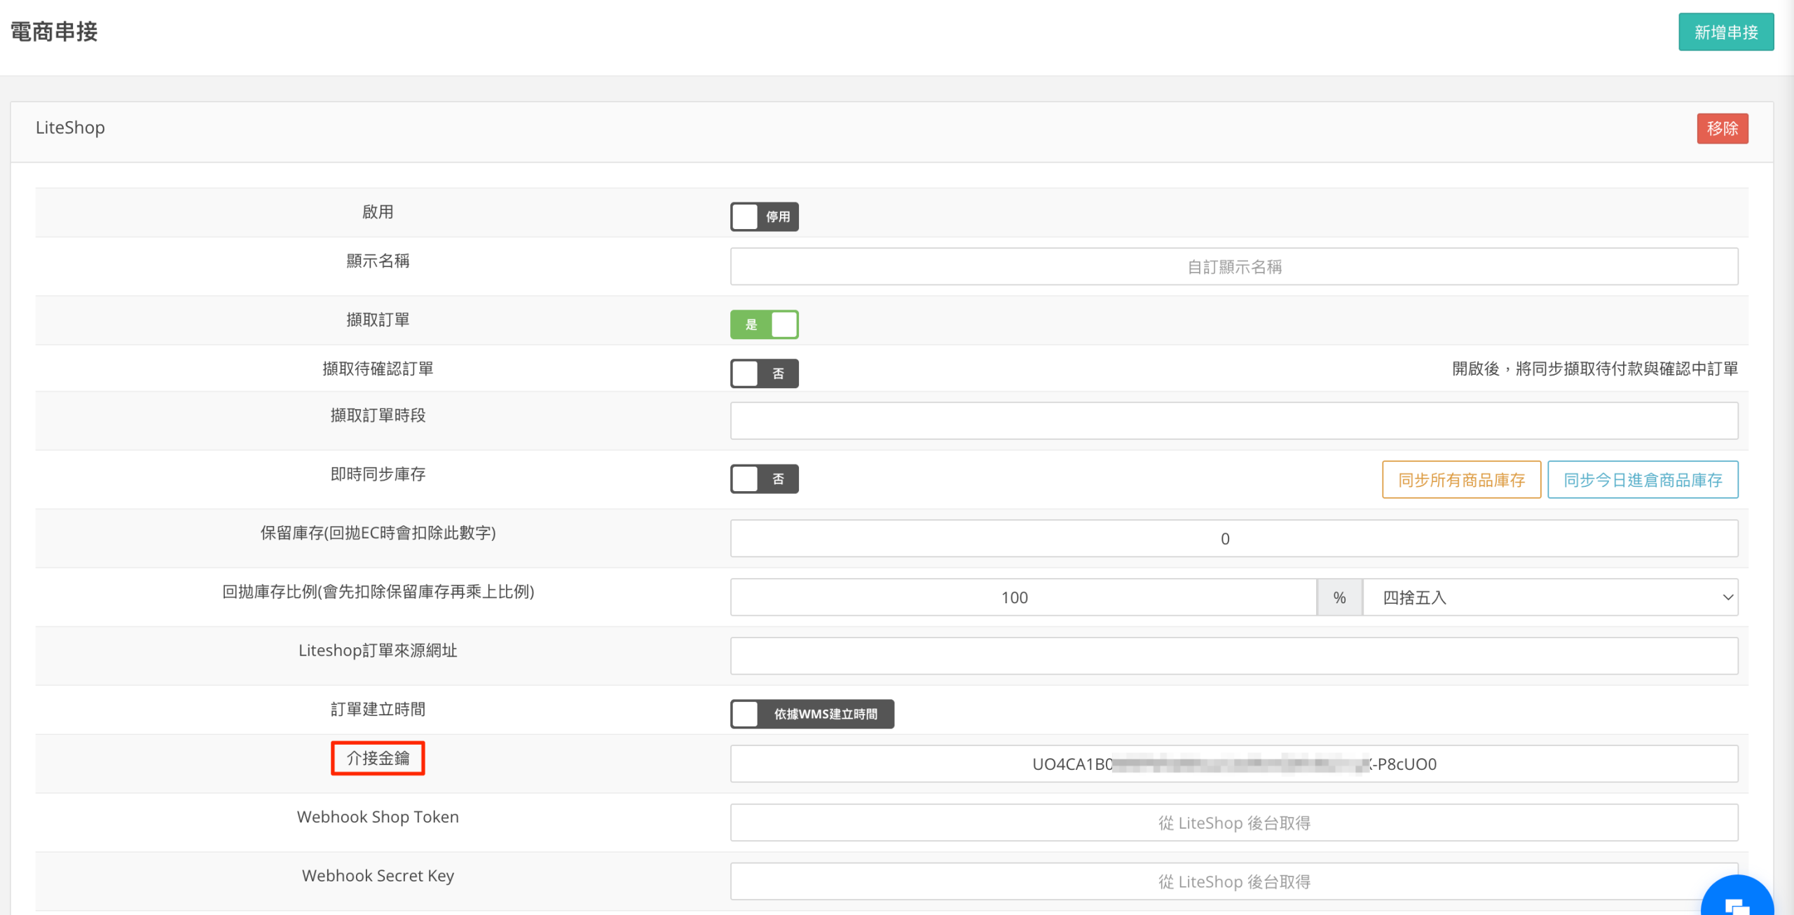The height and width of the screenshot is (915, 1794).
Task: Click the 回拋庫存比例 percentage field
Action: (1023, 598)
